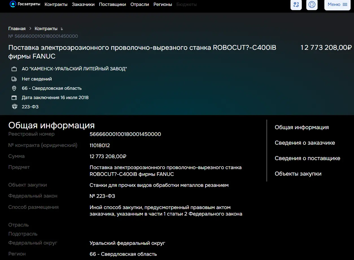
Task: Click the № 223-ФЗ federal law value
Action: tap(102, 196)
